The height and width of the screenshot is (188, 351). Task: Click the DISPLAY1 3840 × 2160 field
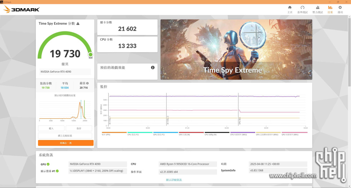pyautogui.click(x=98, y=171)
